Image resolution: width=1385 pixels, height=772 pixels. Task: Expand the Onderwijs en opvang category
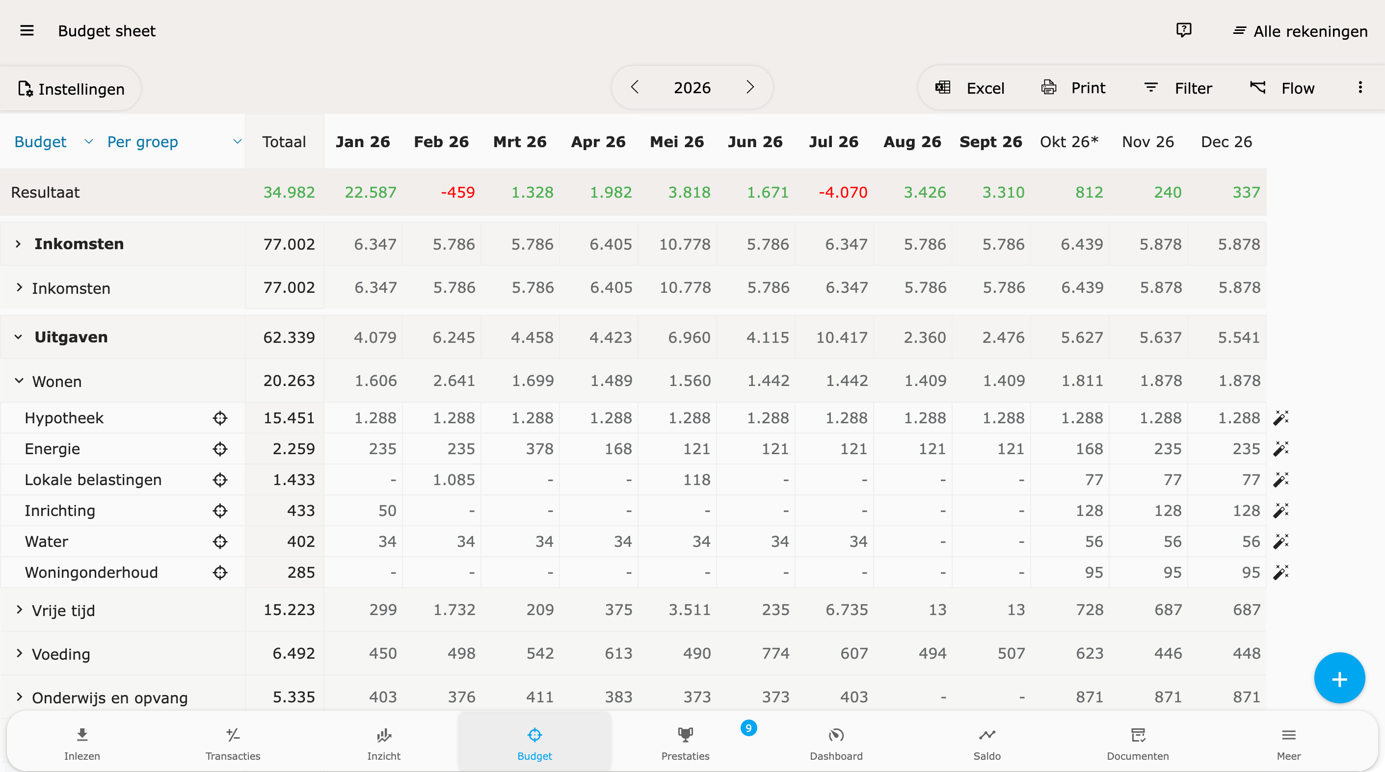tap(19, 697)
